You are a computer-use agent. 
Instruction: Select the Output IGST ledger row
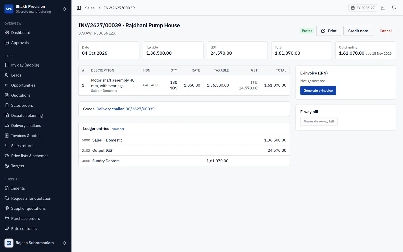click(184, 150)
